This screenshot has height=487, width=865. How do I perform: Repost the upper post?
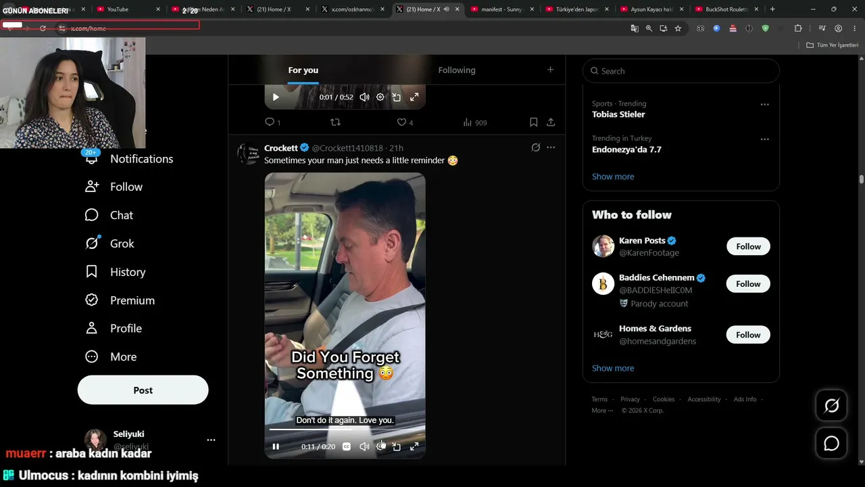point(335,122)
